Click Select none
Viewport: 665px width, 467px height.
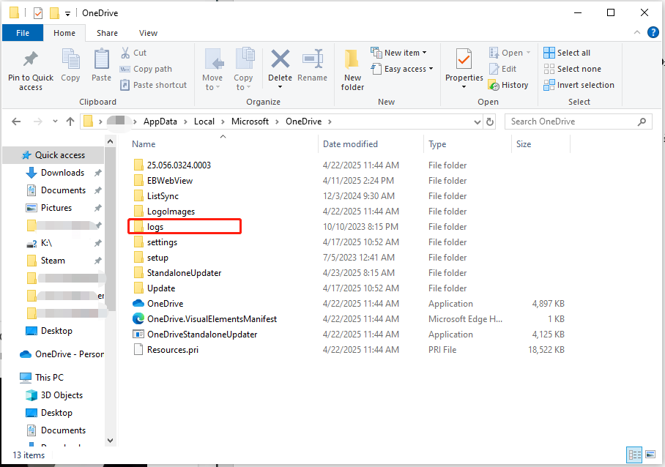[573, 69]
